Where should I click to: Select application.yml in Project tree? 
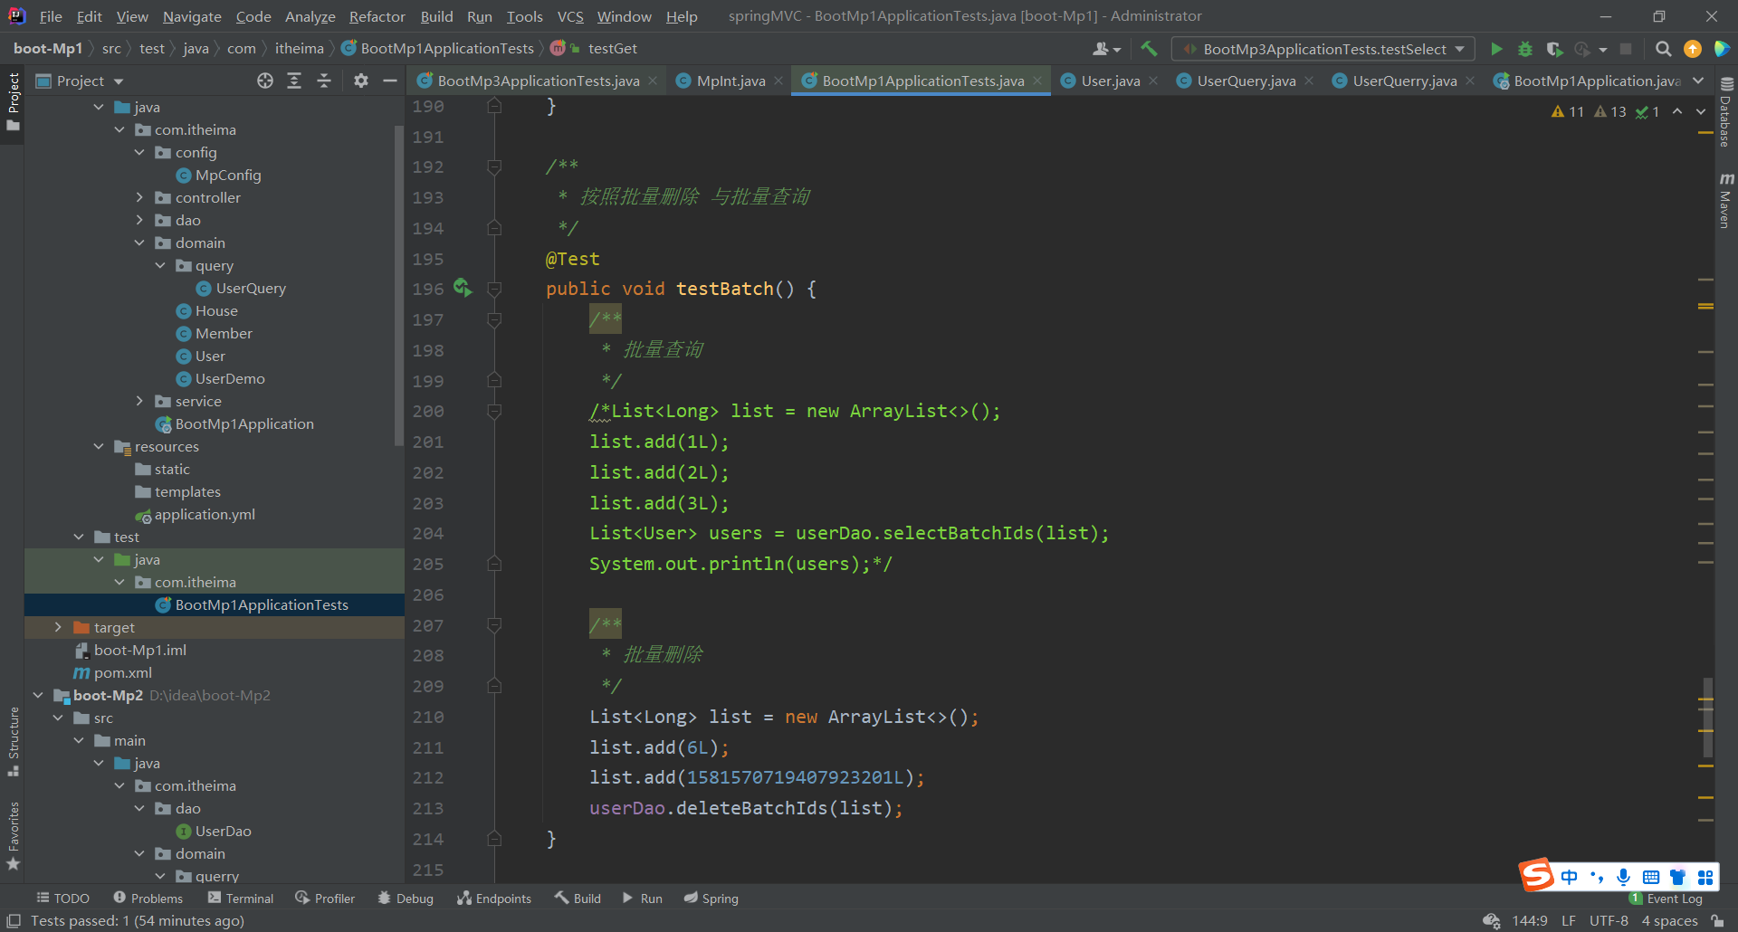205,514
